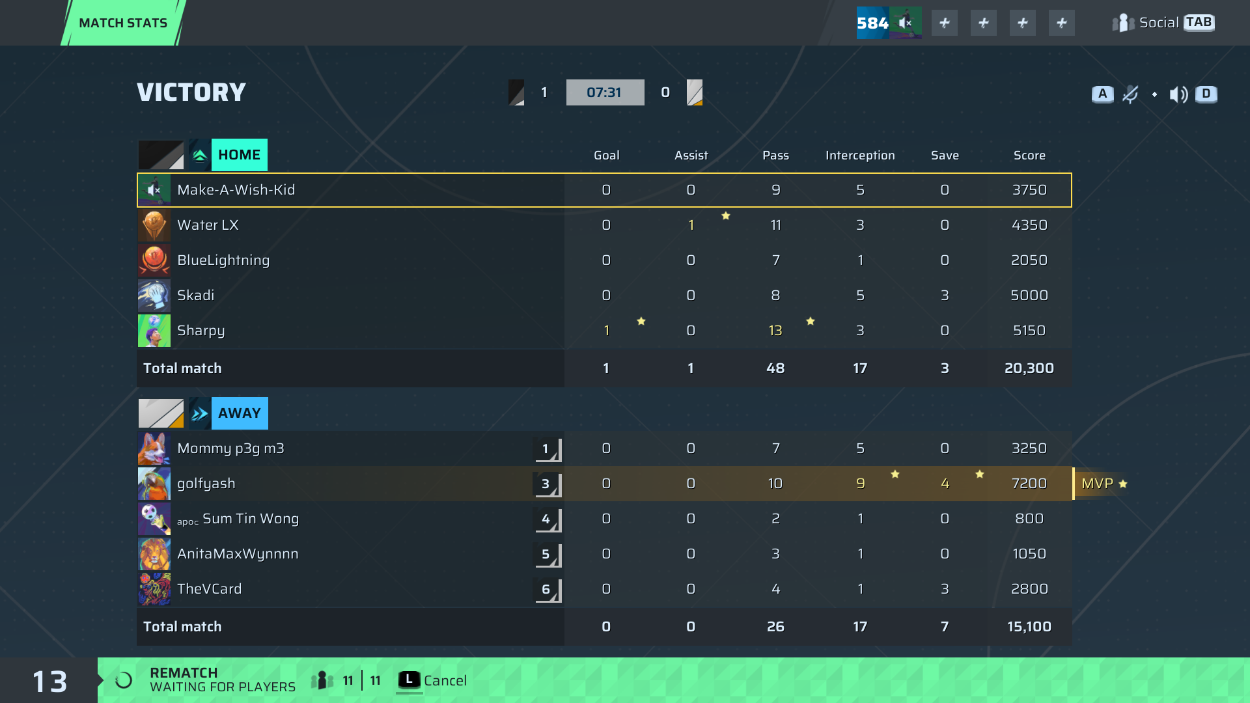
Task: Click the TAB key hint badge
Action: [1199, 22]
